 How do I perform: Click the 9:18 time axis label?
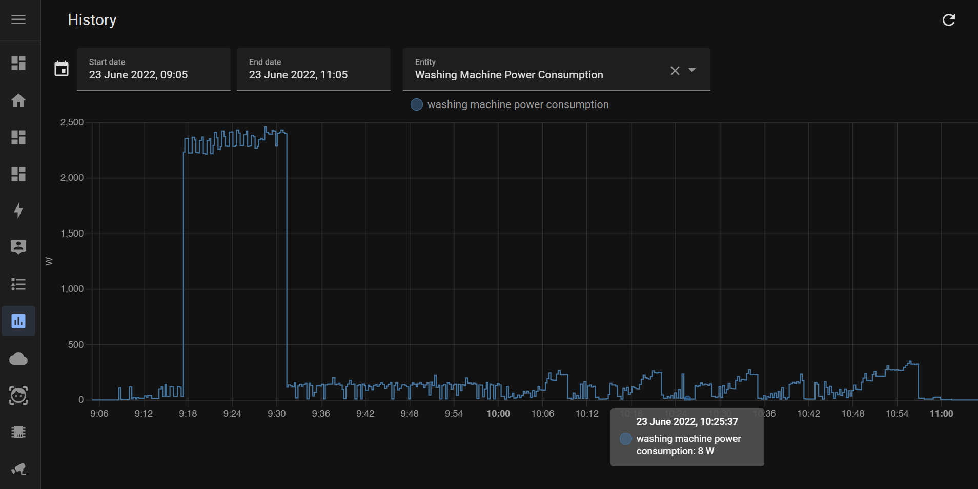(188, 414)
